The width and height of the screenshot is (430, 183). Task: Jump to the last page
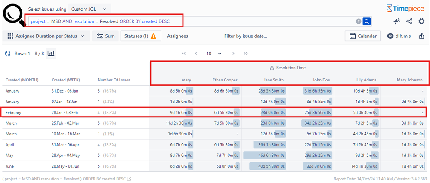pos(246,54)
